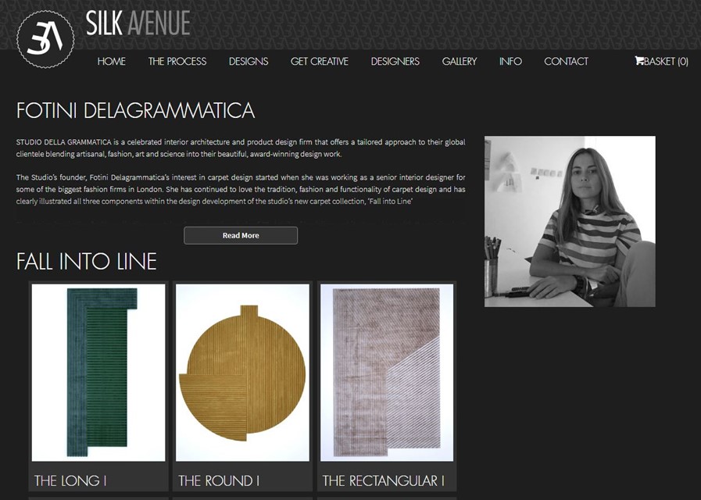The image size is (701, 500).
Task: Open the INFO menu item
Action: tap(510, 61)
